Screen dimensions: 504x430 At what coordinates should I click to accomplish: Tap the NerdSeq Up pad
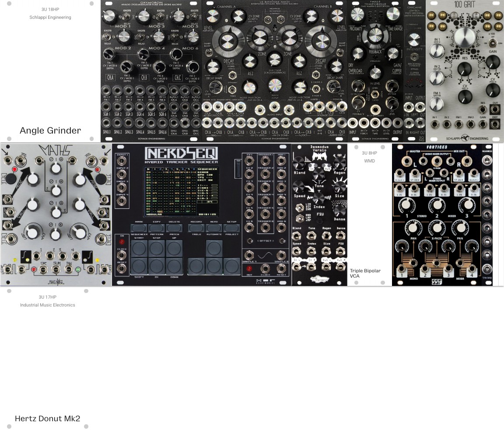pos(174,248)
